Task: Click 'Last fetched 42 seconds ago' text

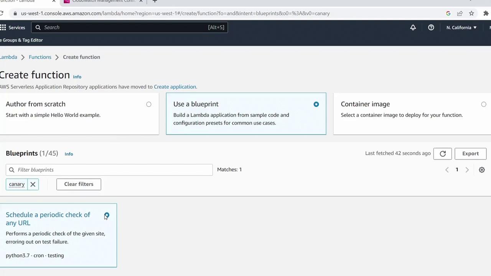Action: click(398, 153)
